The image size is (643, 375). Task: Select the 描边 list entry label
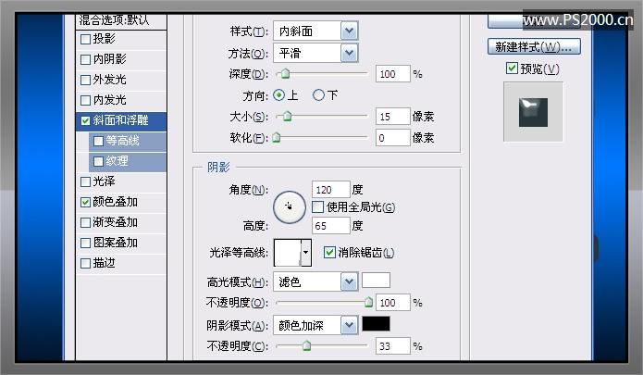105,263
